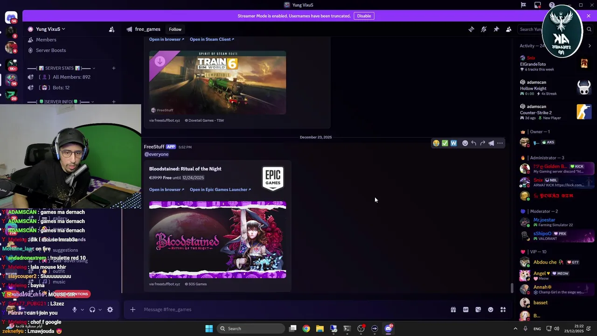
Task: Dismiss the Streamer Mode banner
Action: click(x=589, y=16)
